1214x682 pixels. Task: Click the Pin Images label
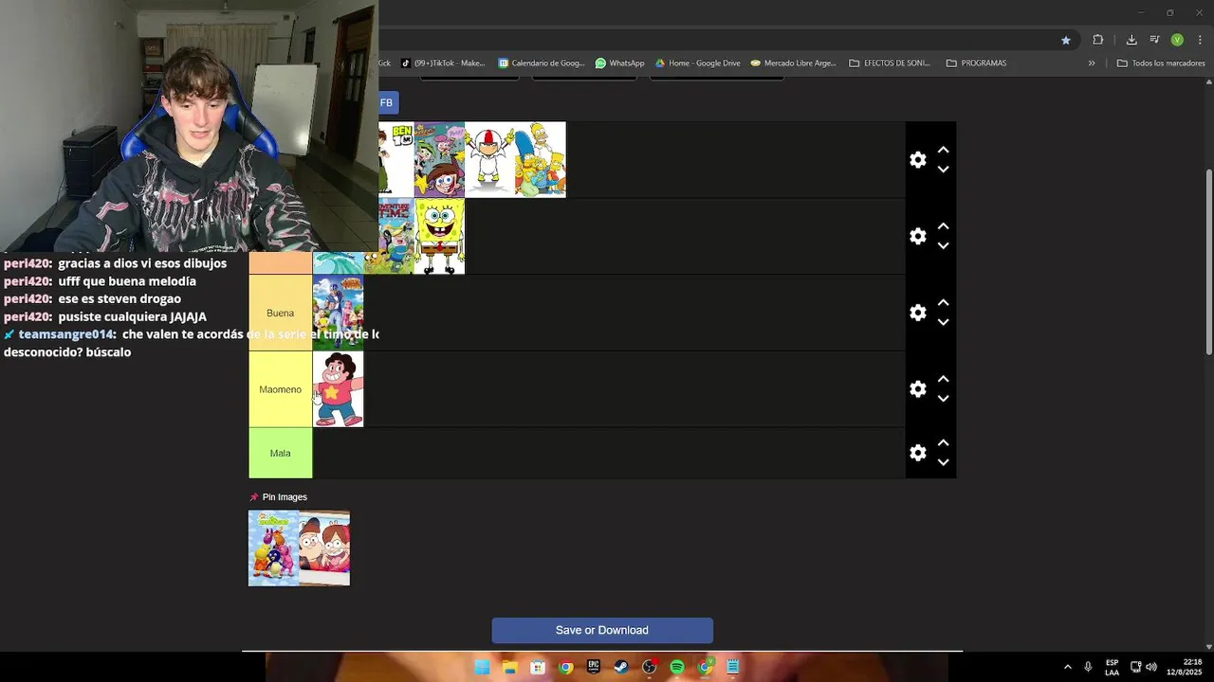click(285, 497)
